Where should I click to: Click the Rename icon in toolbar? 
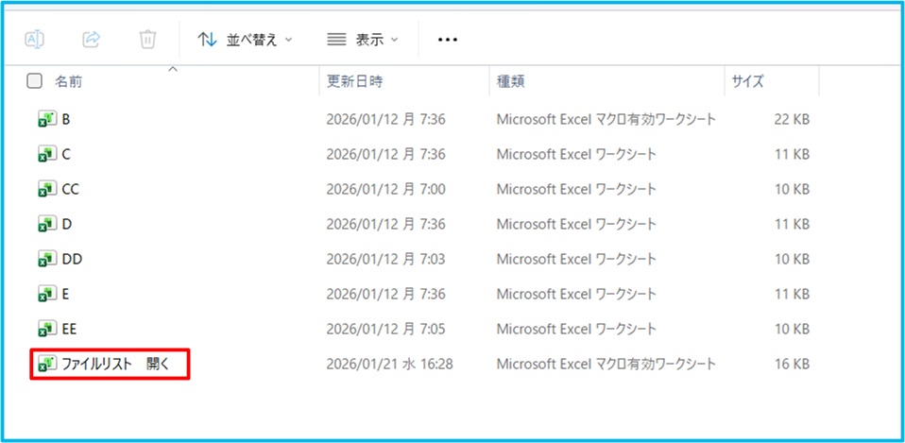point(35,39)
